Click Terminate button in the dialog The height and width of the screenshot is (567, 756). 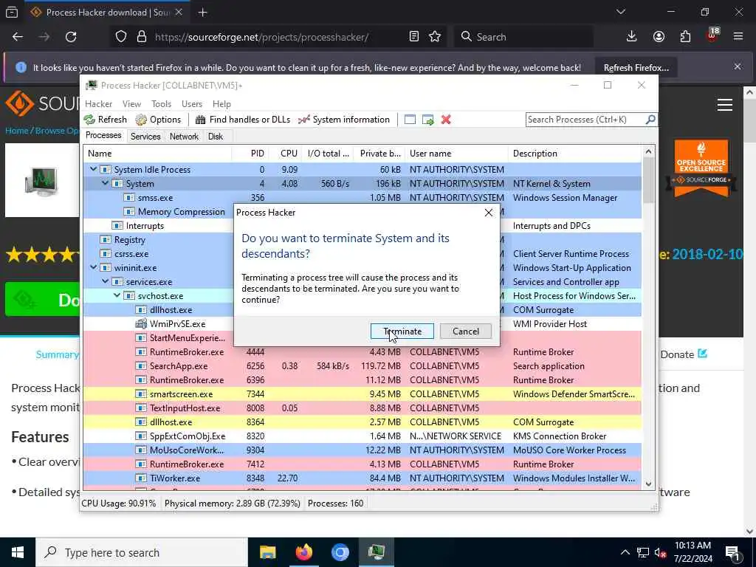click(402, 331)
